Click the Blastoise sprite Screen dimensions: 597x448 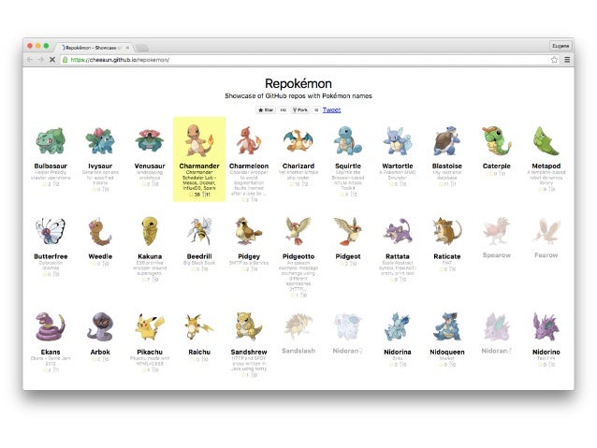(x=447, y=141)
